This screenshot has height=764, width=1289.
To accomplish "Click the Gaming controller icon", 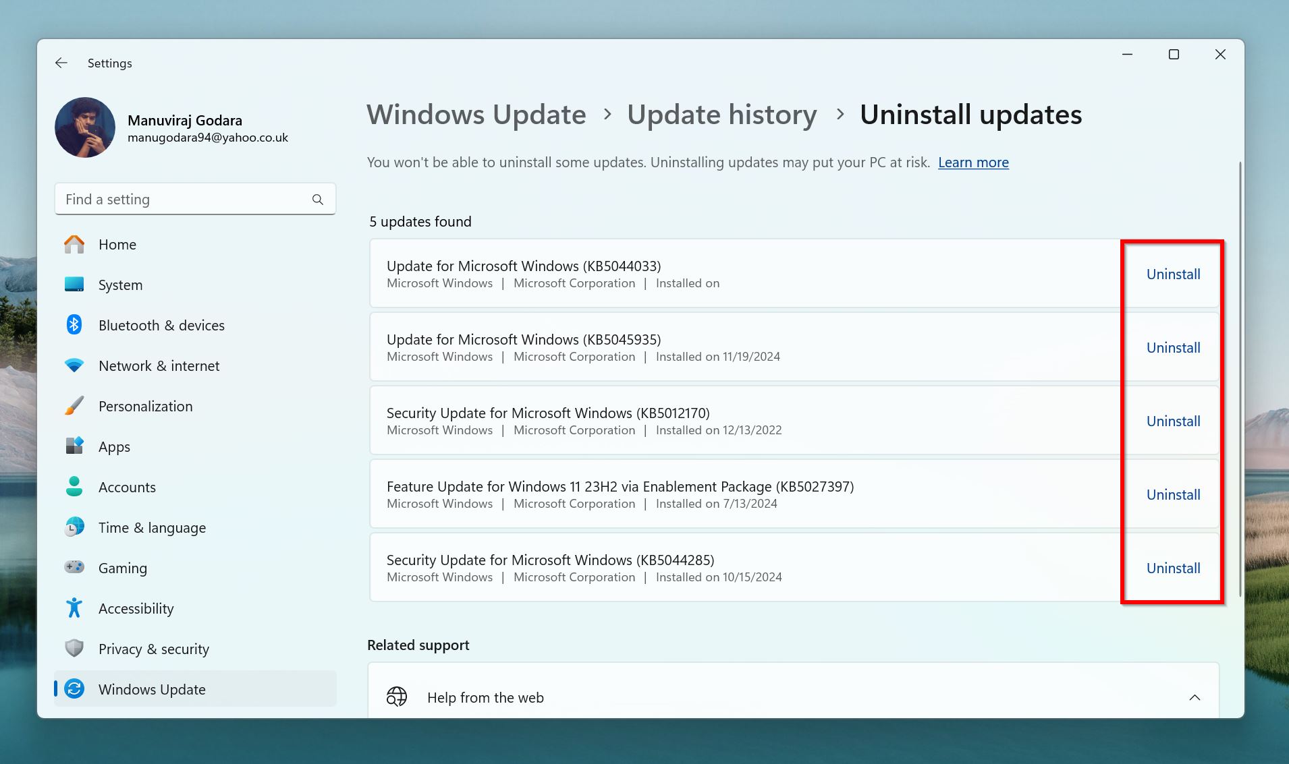I will coord(74,568).
